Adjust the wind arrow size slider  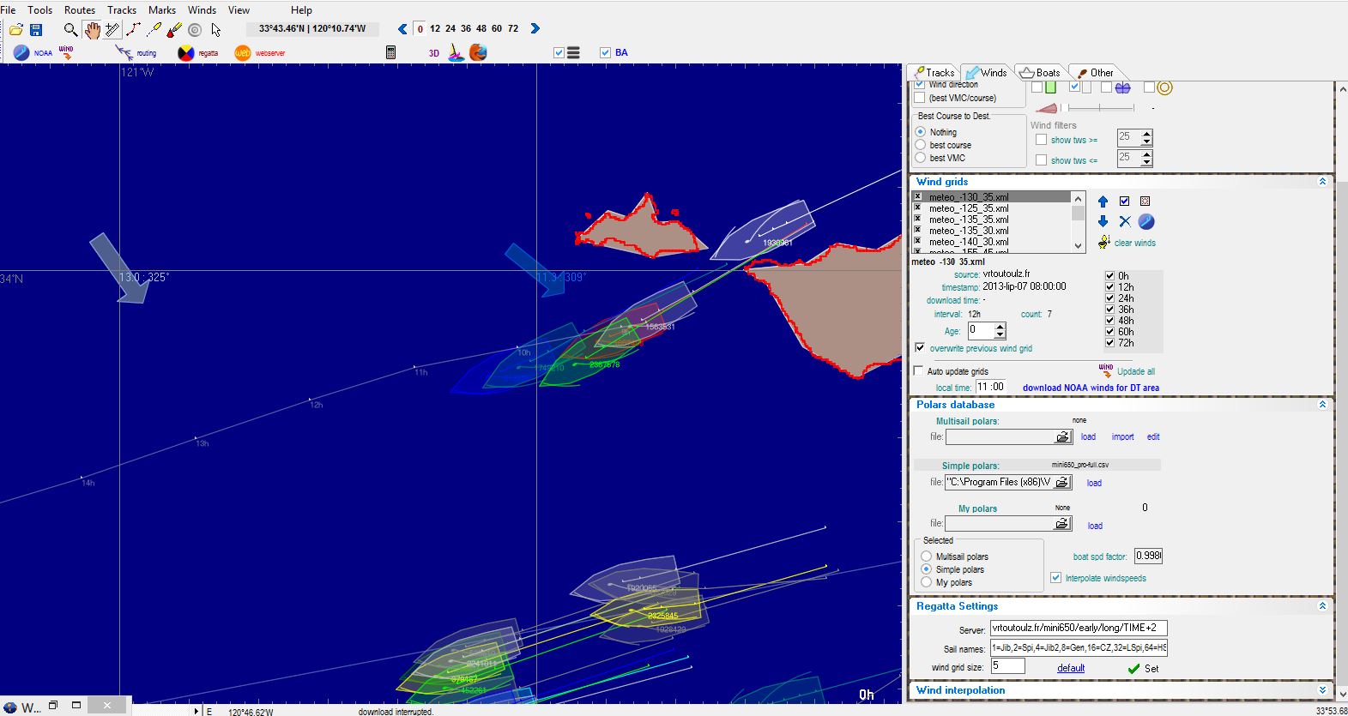pos(1099,108)
